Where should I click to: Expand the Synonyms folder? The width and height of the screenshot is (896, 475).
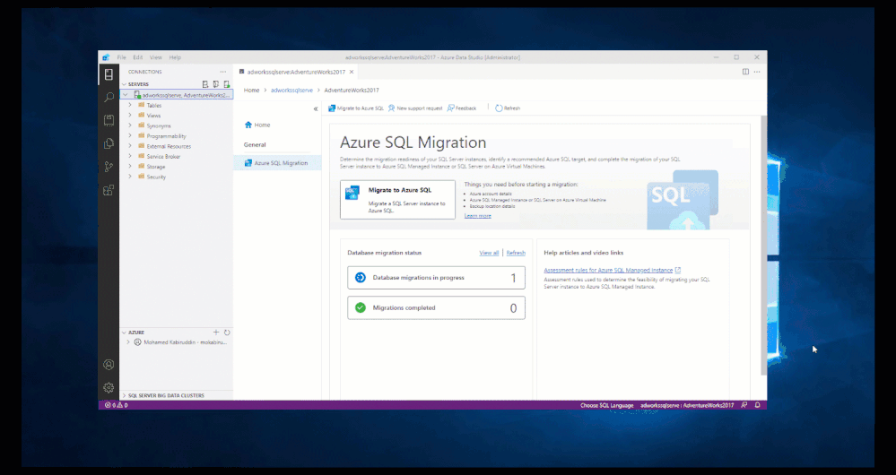[130, 125]
